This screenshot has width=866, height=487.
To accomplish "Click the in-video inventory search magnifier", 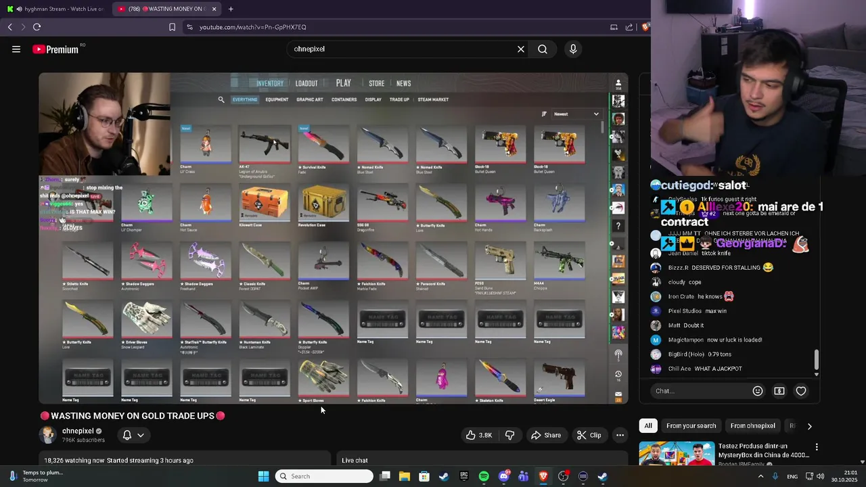I will pos(221,99).
